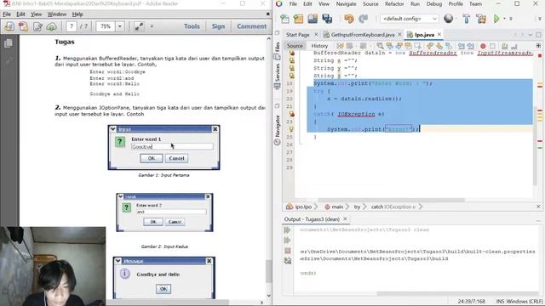Click New Project icon in NetBeans toolbar
The image size is (545, 306).
[298, 19]
